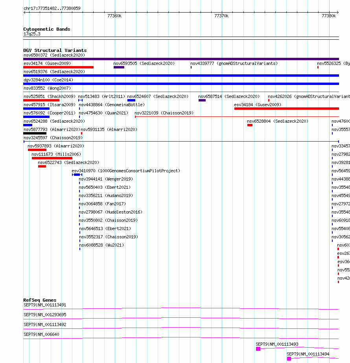This screenshot has width=350, height=363.
Task: Select the esv34174 (Gusev2009) red bar
Action: coord(58,67)
